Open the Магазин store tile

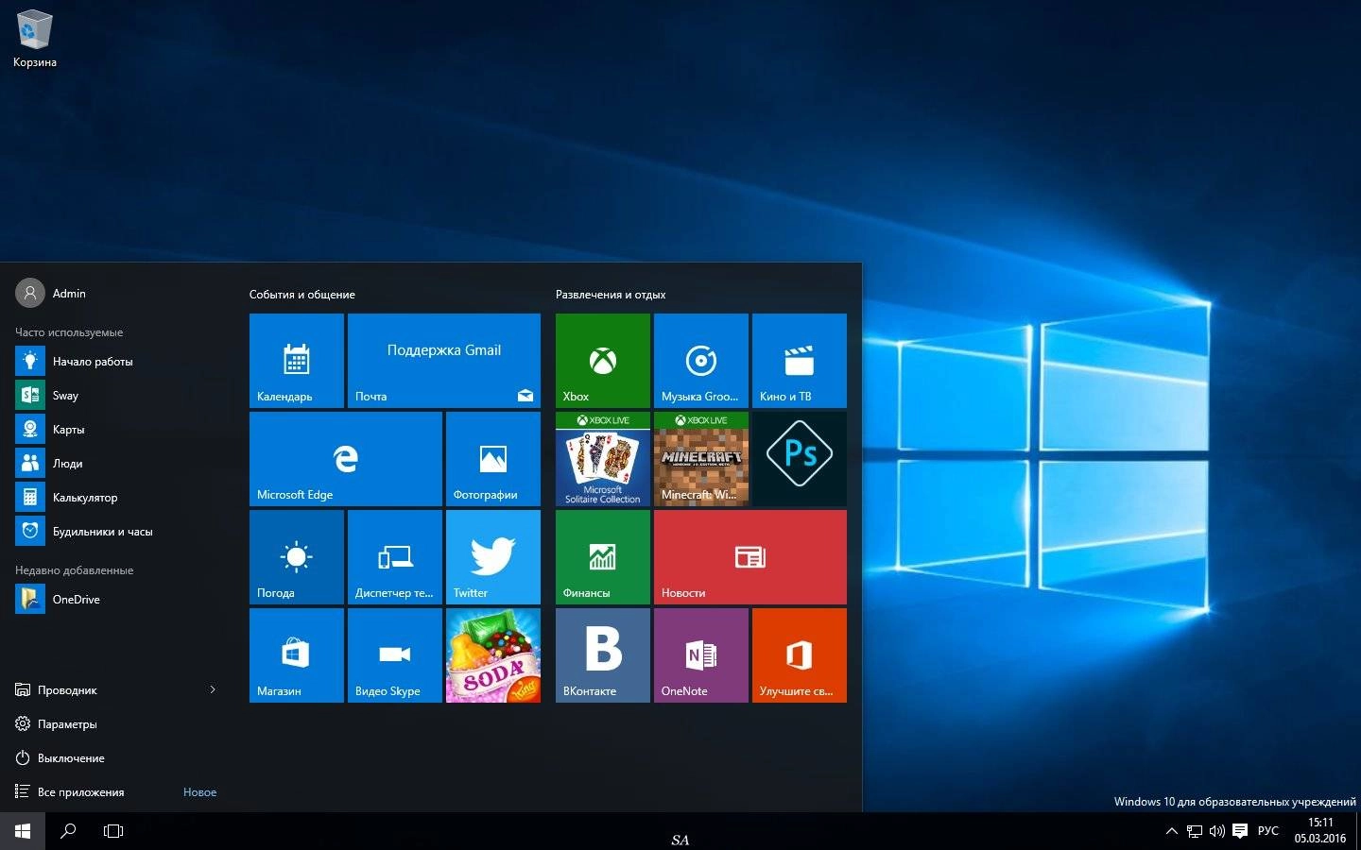(297, 655)
